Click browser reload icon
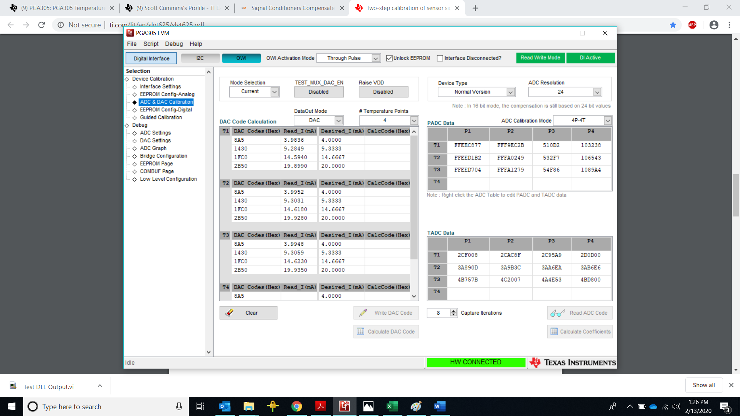The width and height of the screenshot is (740, 416). (x=42, y=25)
